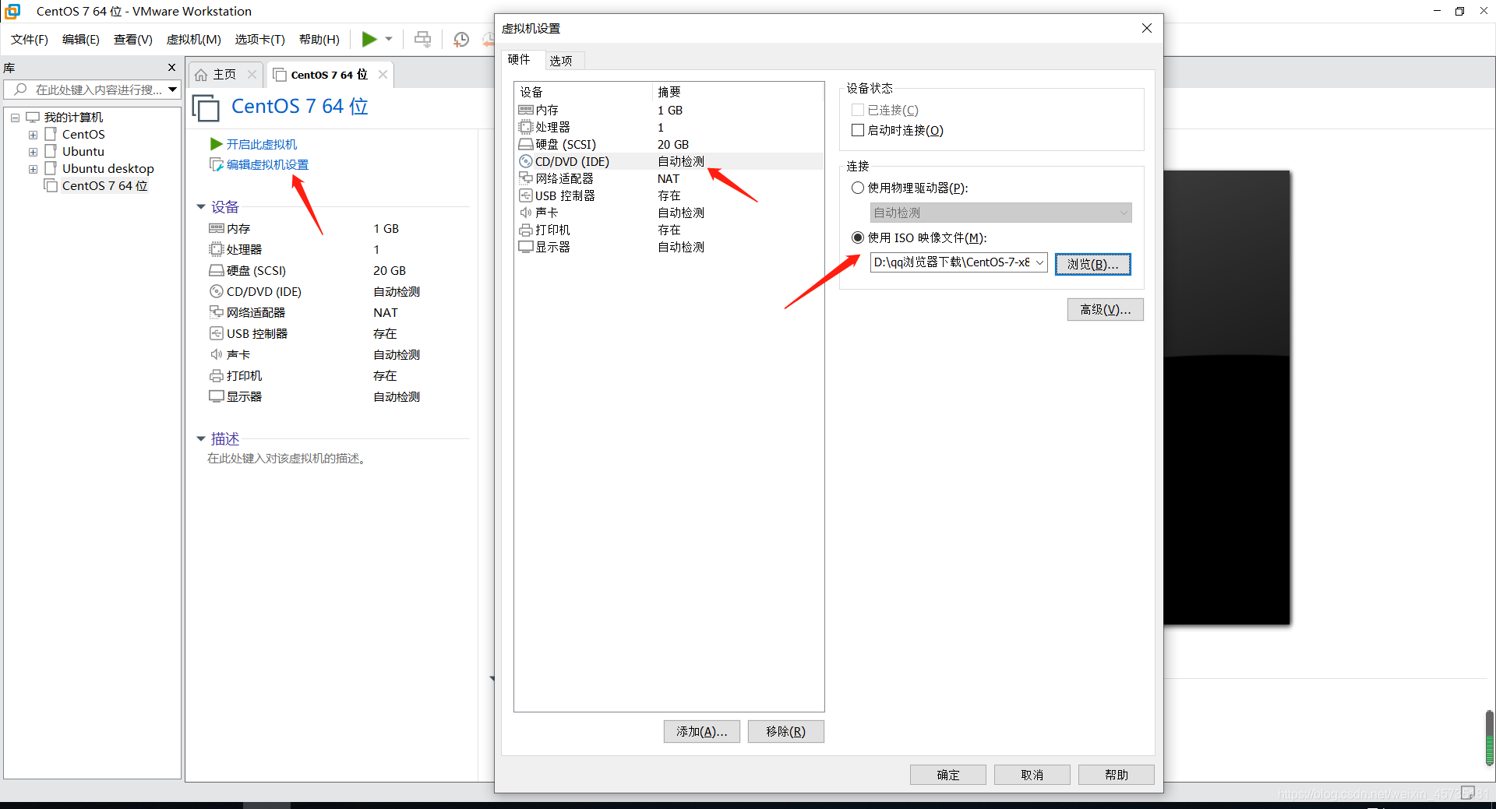Click the search magnifier icon in library
This screenshot has width=1496, height=809.
click(21, 90)
